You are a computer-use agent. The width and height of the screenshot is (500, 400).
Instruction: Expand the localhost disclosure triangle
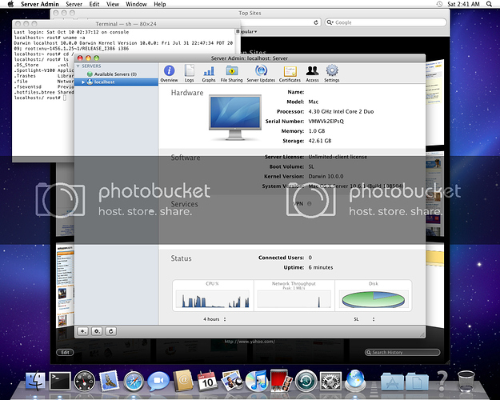pos(83,82)
